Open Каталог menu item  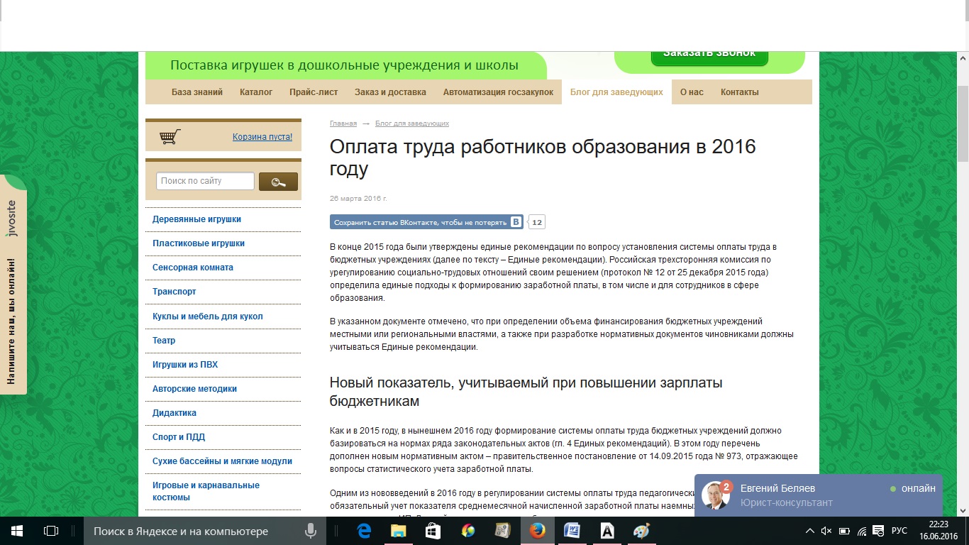256,92
